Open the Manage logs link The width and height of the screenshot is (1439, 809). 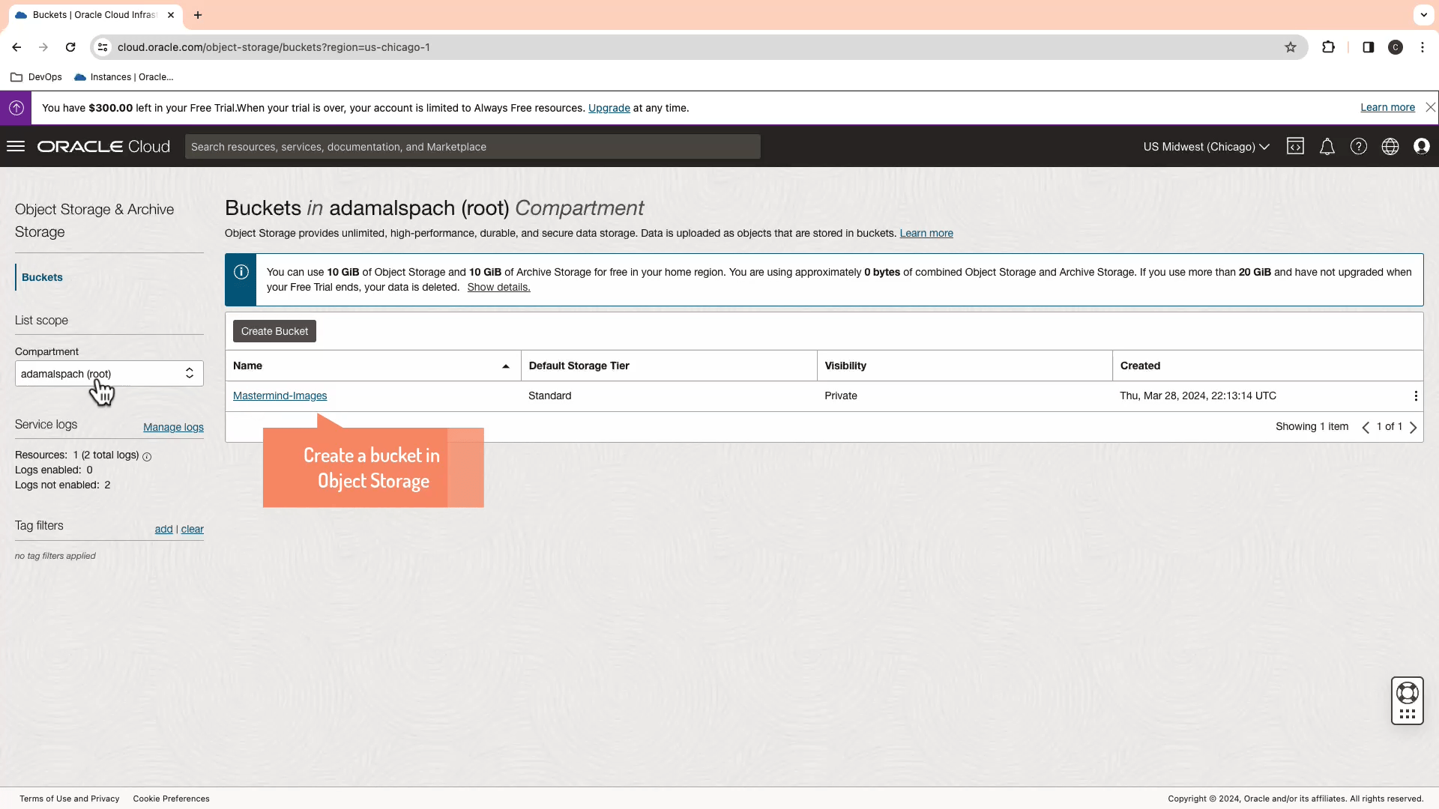coord(173,427)
